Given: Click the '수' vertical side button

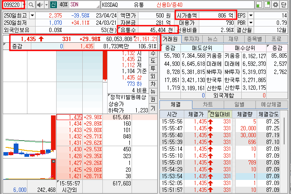Looking at the screenshot, I should click(x=153, y=54).
